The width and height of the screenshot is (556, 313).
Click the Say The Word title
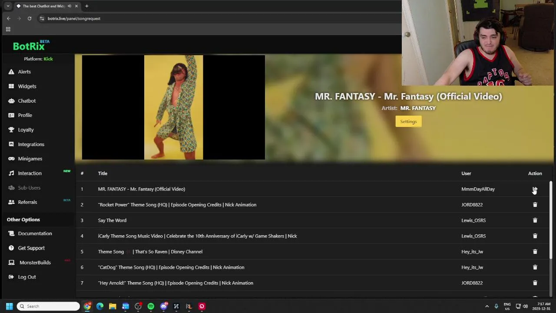click(112, 220)
